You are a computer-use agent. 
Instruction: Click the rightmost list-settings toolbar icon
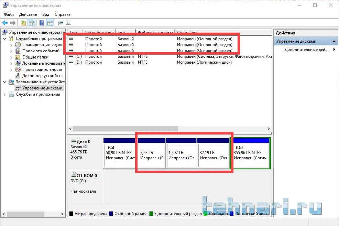coord(68,23)
